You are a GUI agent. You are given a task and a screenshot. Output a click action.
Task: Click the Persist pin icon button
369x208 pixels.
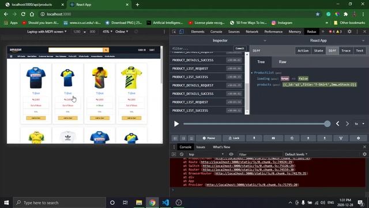point(254,138)
